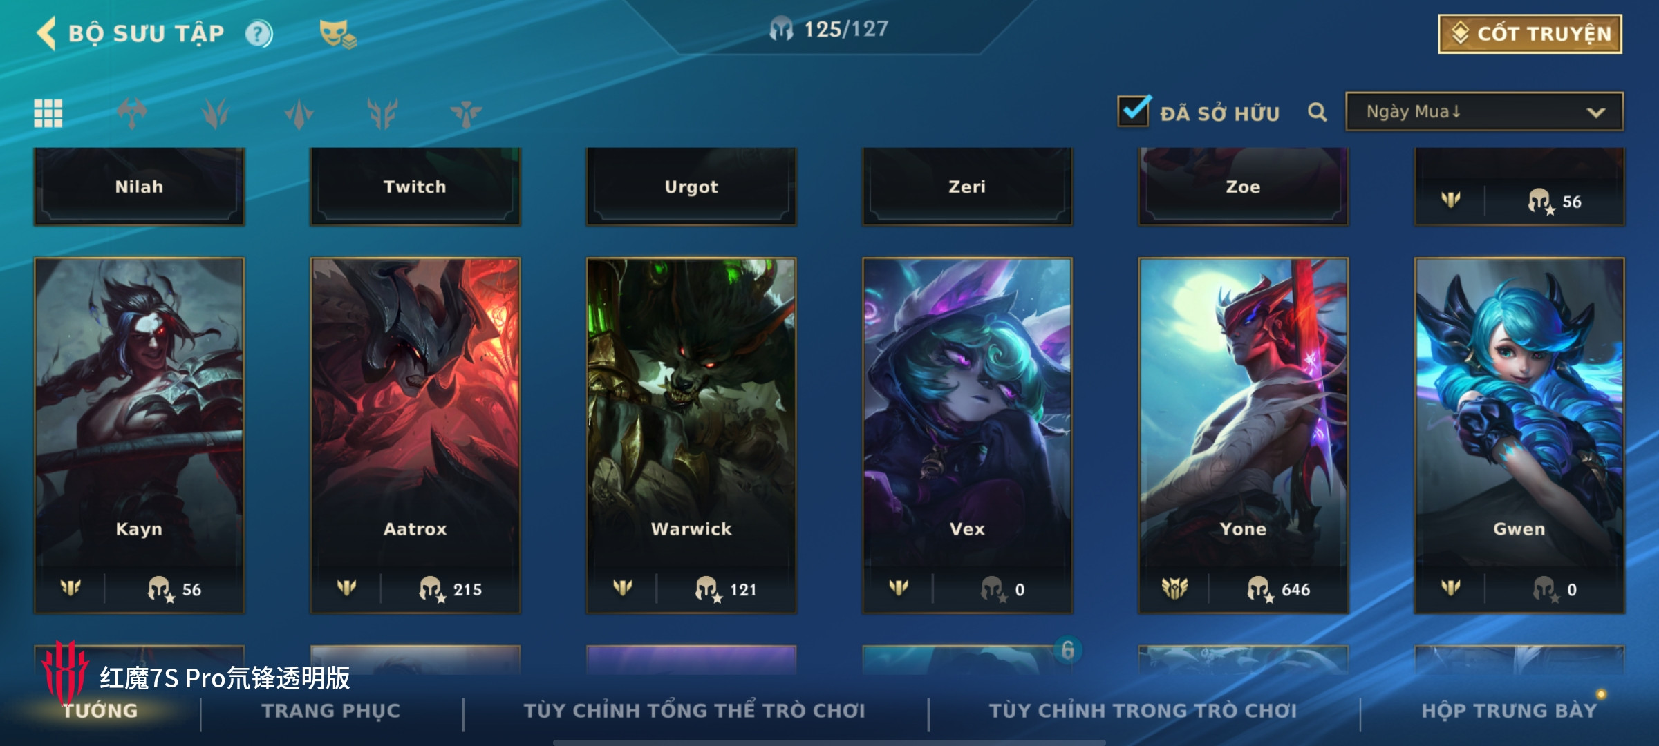This screenshot has height=746, width=1659.
Task: Switch to the Trang Phục tab
Action: 331,711
